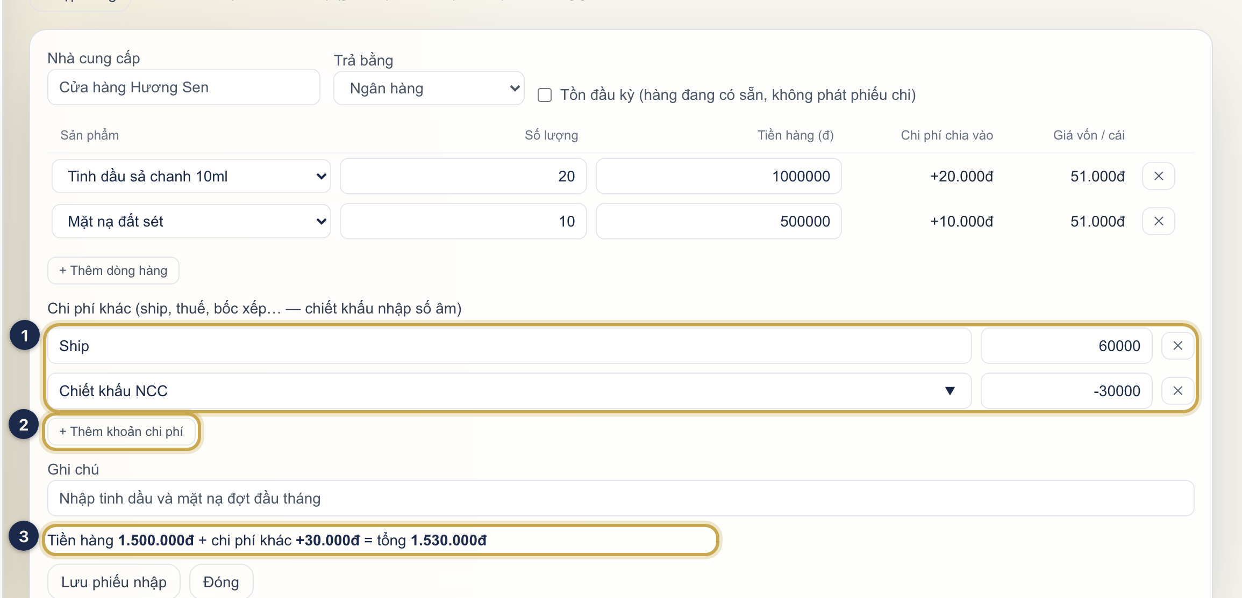Expand the Mặt nạ đất sét product selector
The width and height of the screenshot is (1242, 598).
click(191, 221)
